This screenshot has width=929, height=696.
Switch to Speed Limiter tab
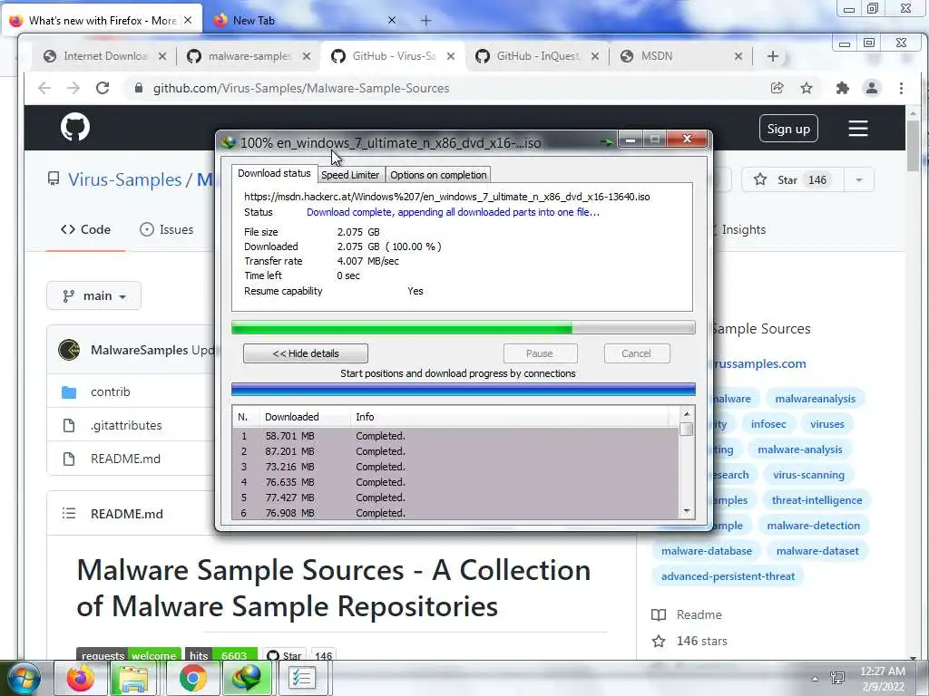point(350,175)
